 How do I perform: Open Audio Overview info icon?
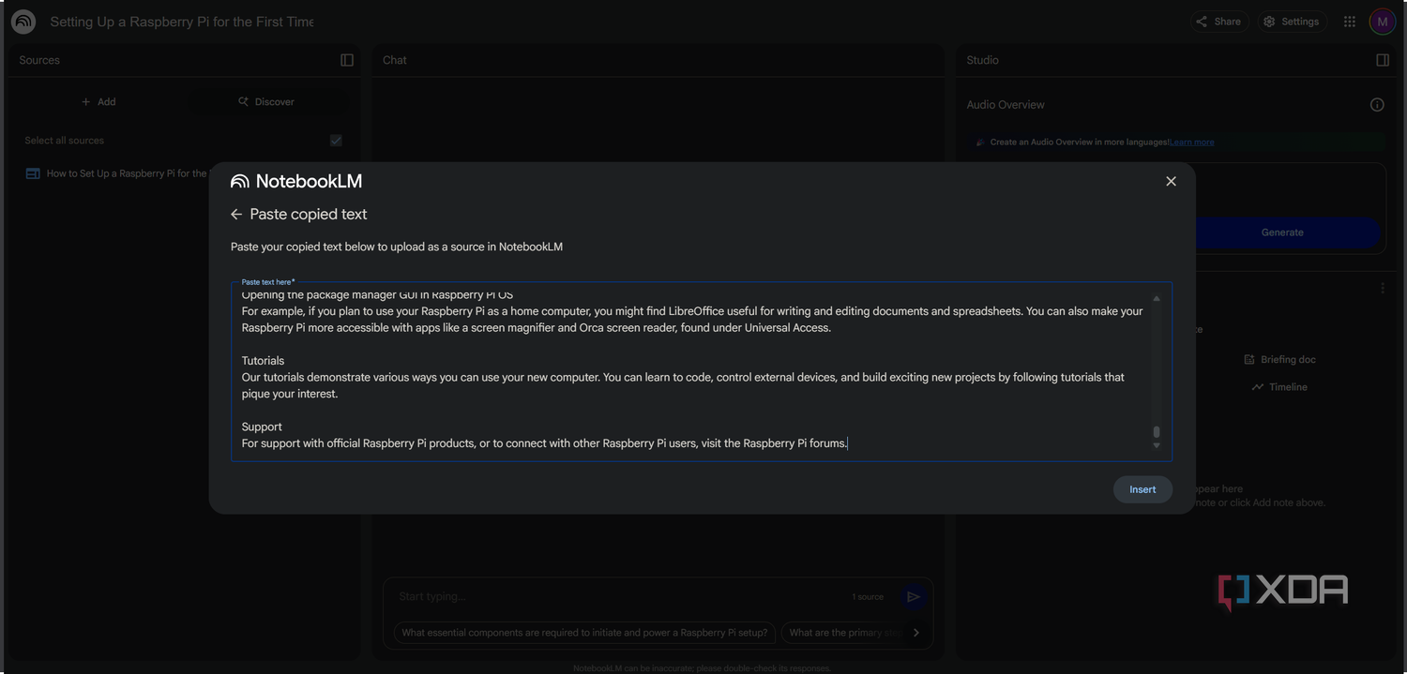[1377, 105]
